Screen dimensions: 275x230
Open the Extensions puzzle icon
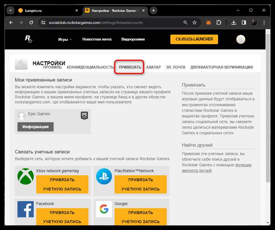(219, 22)
